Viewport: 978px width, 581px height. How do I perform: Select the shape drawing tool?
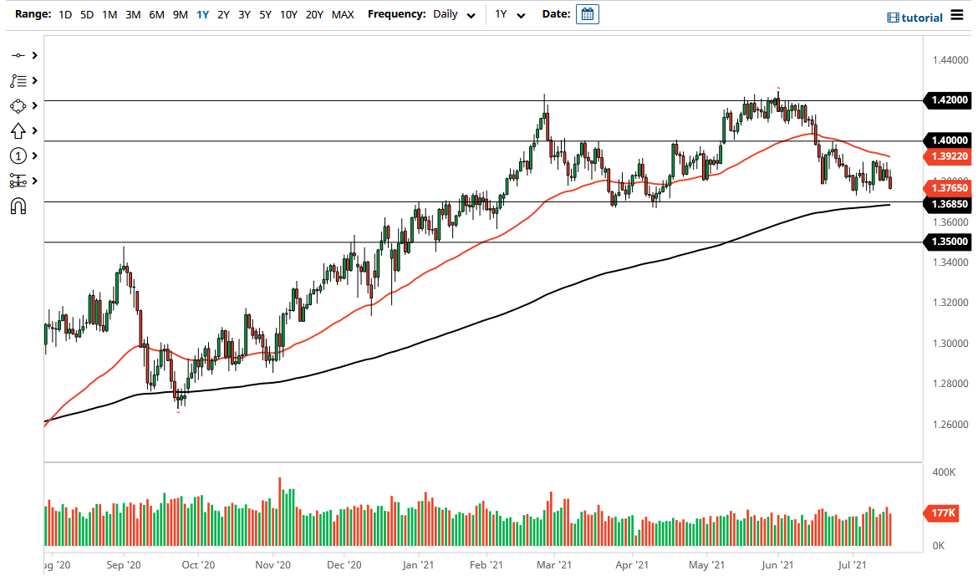point(17,105)
